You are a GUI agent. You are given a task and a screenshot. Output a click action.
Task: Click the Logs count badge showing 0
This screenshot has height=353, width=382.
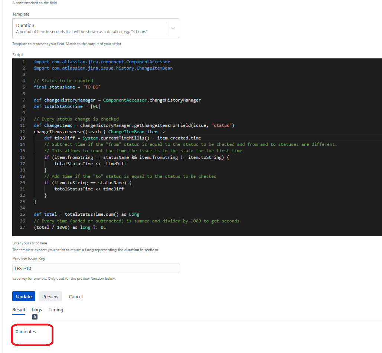pyautogui.click(x=35, y=317)
